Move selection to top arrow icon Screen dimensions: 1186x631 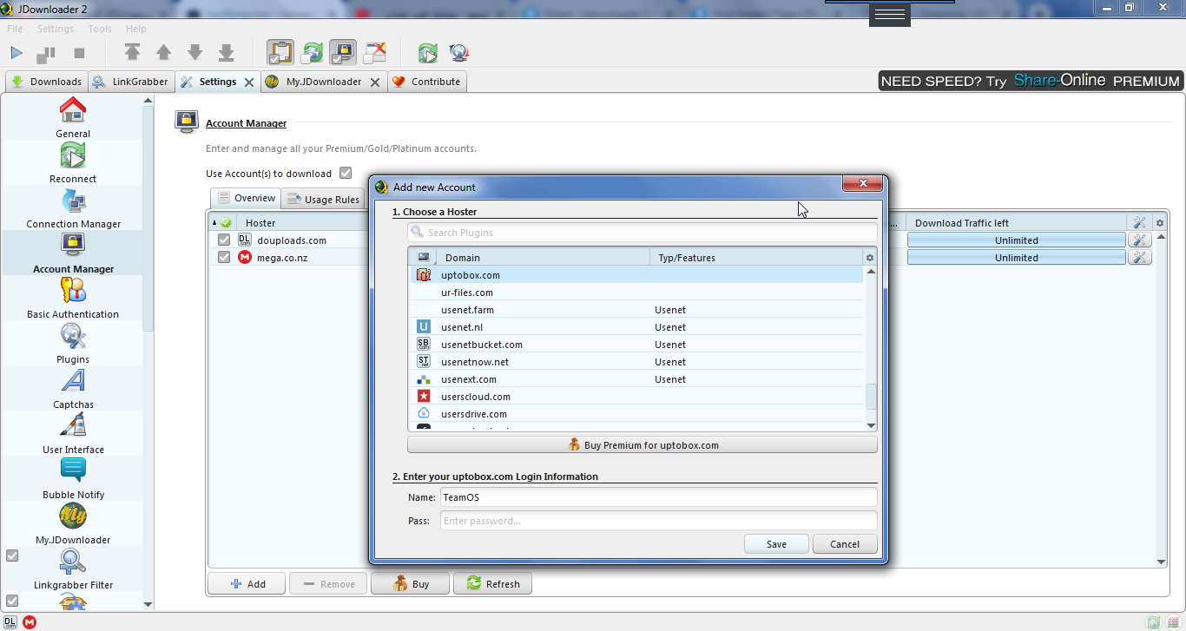[x=132, y=52]
